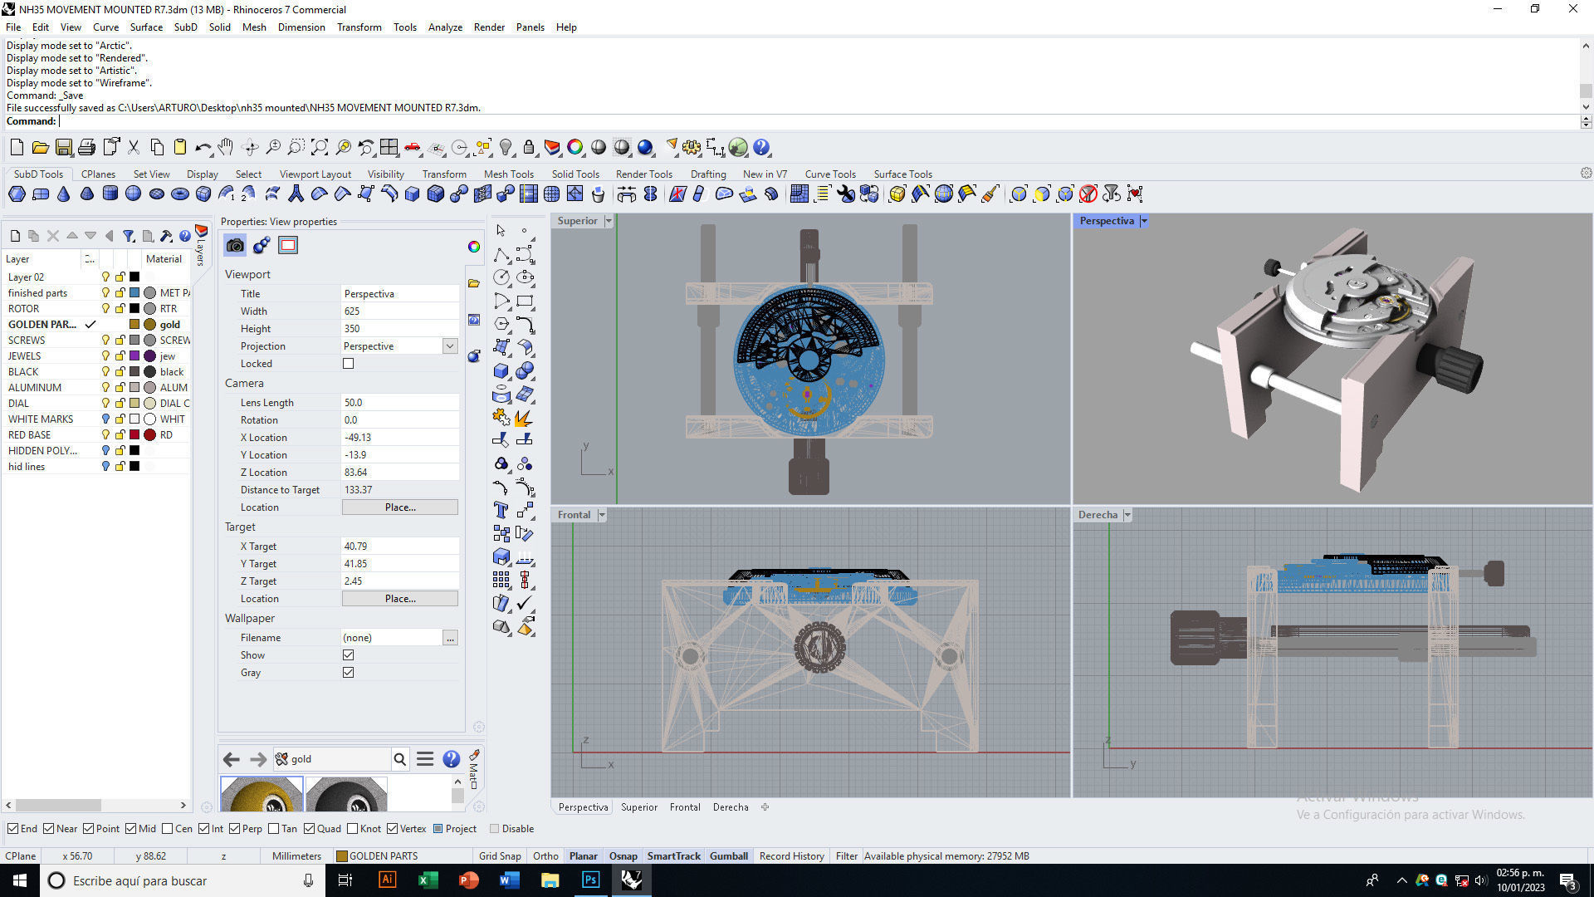Switch to the Mesh Tools toolbar tab
1594x897 pixels.
pos(509,174)
